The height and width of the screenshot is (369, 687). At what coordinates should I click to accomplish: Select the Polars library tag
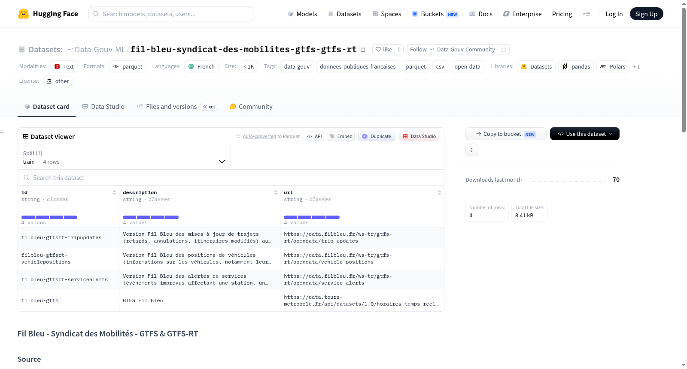(x=613, y=66)
